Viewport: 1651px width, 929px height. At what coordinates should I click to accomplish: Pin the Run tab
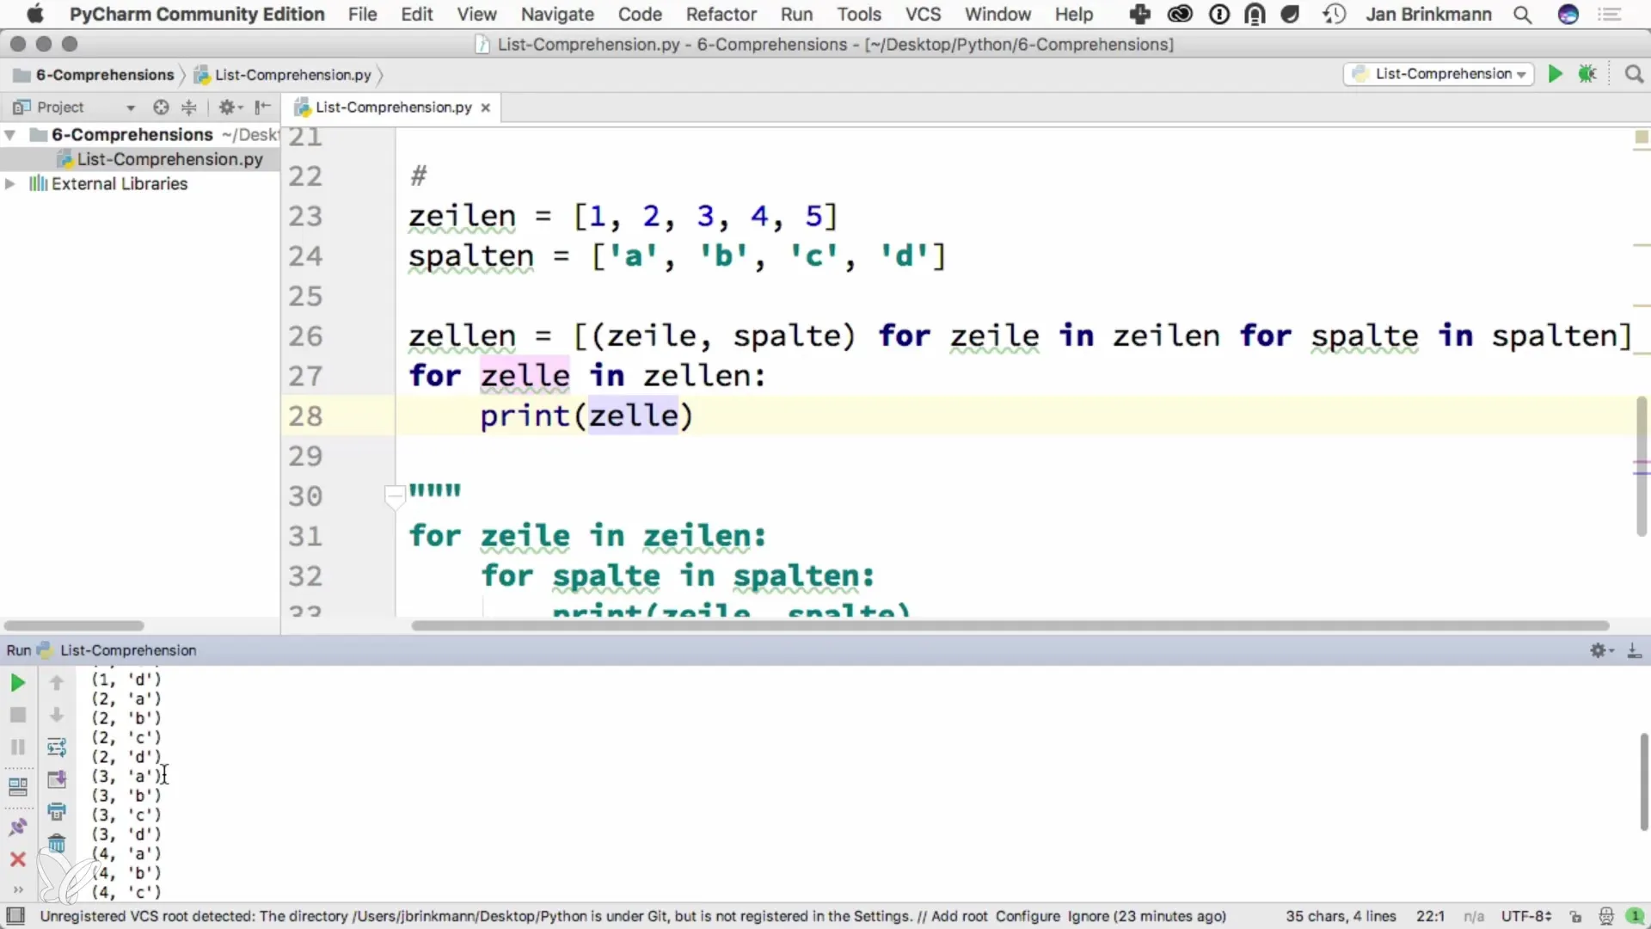17,827
